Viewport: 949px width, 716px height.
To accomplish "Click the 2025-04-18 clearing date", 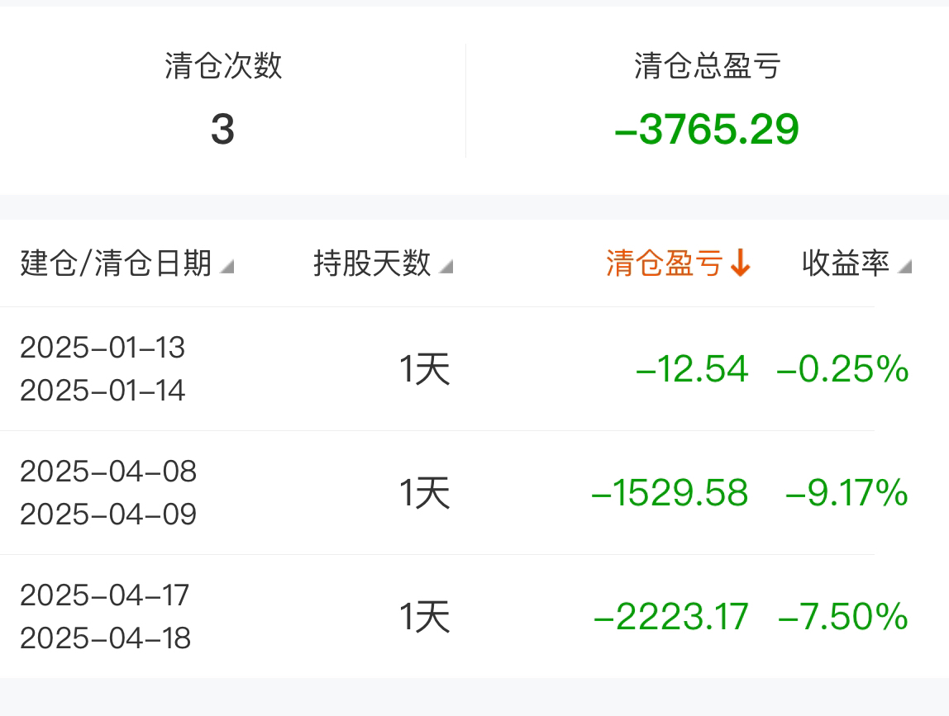I will (105, 638).
